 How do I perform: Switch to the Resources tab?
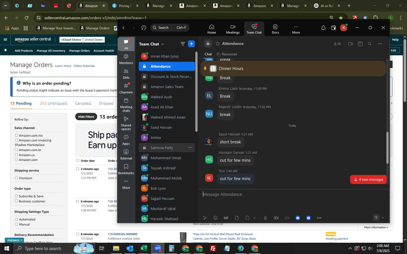click(x=227, y=54)
